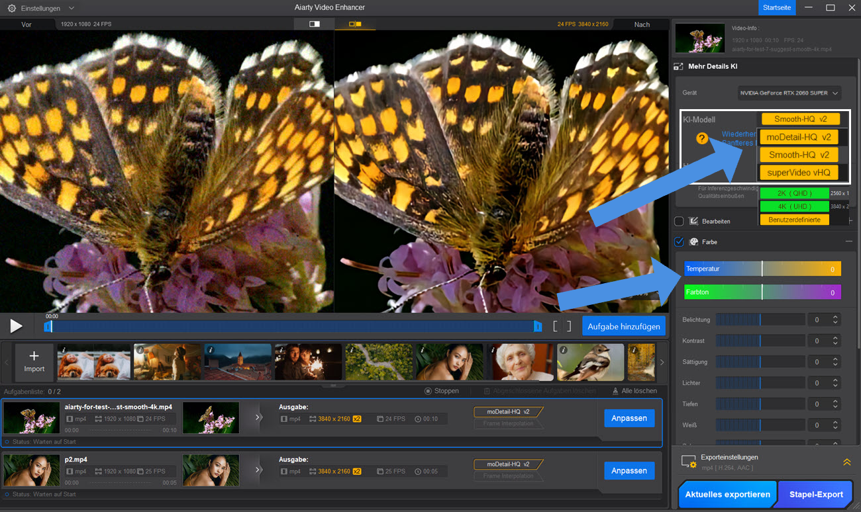Image resolution: width=861 pixels, height=512 pixels.
Task: Click the Alle löschen broom icon
Action: (615, 391)
